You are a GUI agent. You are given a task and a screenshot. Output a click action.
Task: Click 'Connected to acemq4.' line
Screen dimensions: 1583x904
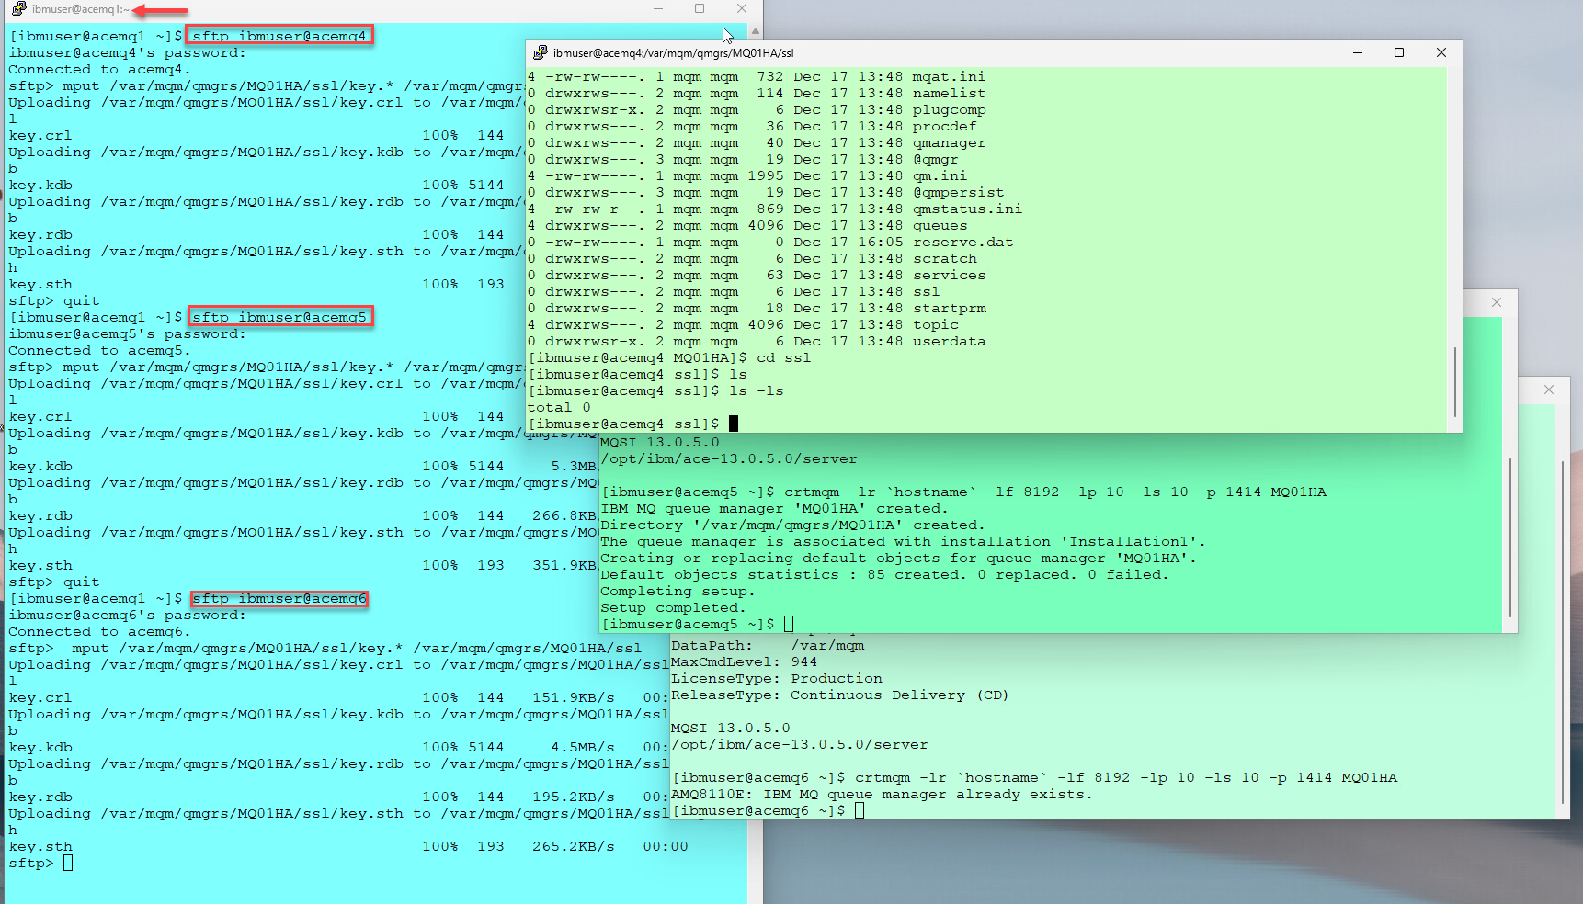(100, 69)
